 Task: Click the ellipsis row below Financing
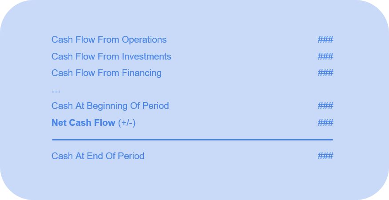tap(56, 91)
